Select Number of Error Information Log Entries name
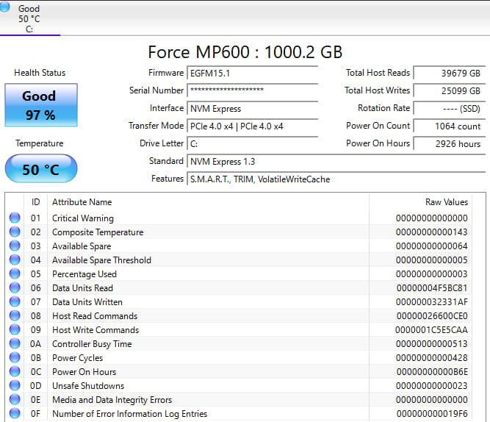This screenshot has height=422, width=490. pos(130,414)
